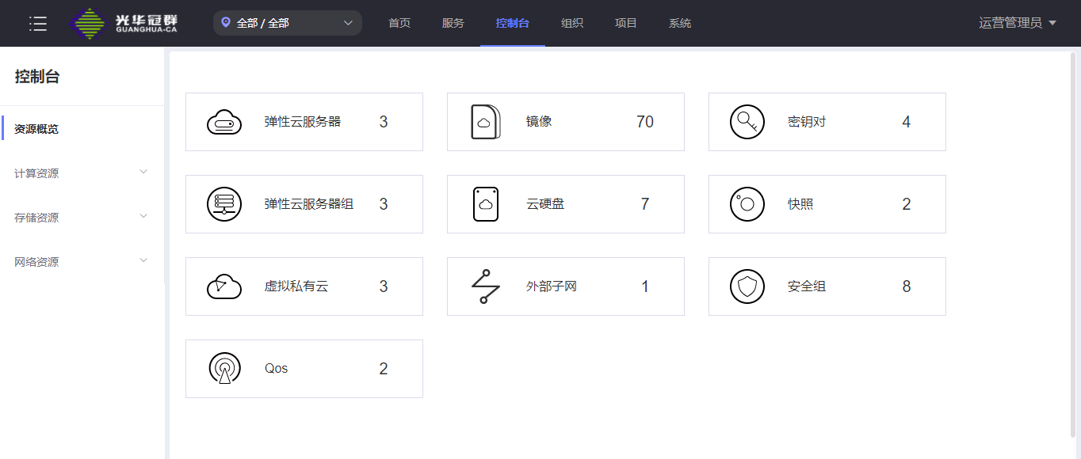
Task: Open the 弹性云服务器 cloud server icon
Action: pyautogui.click(x=224, y=123)
